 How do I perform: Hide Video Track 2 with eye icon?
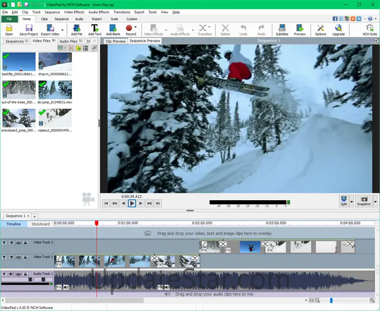point(11,243)
